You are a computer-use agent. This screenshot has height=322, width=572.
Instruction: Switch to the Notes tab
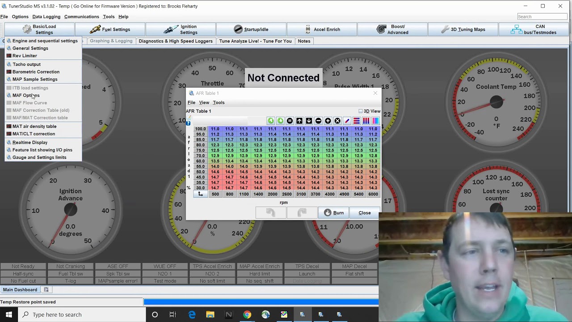(x=304, y=41)
